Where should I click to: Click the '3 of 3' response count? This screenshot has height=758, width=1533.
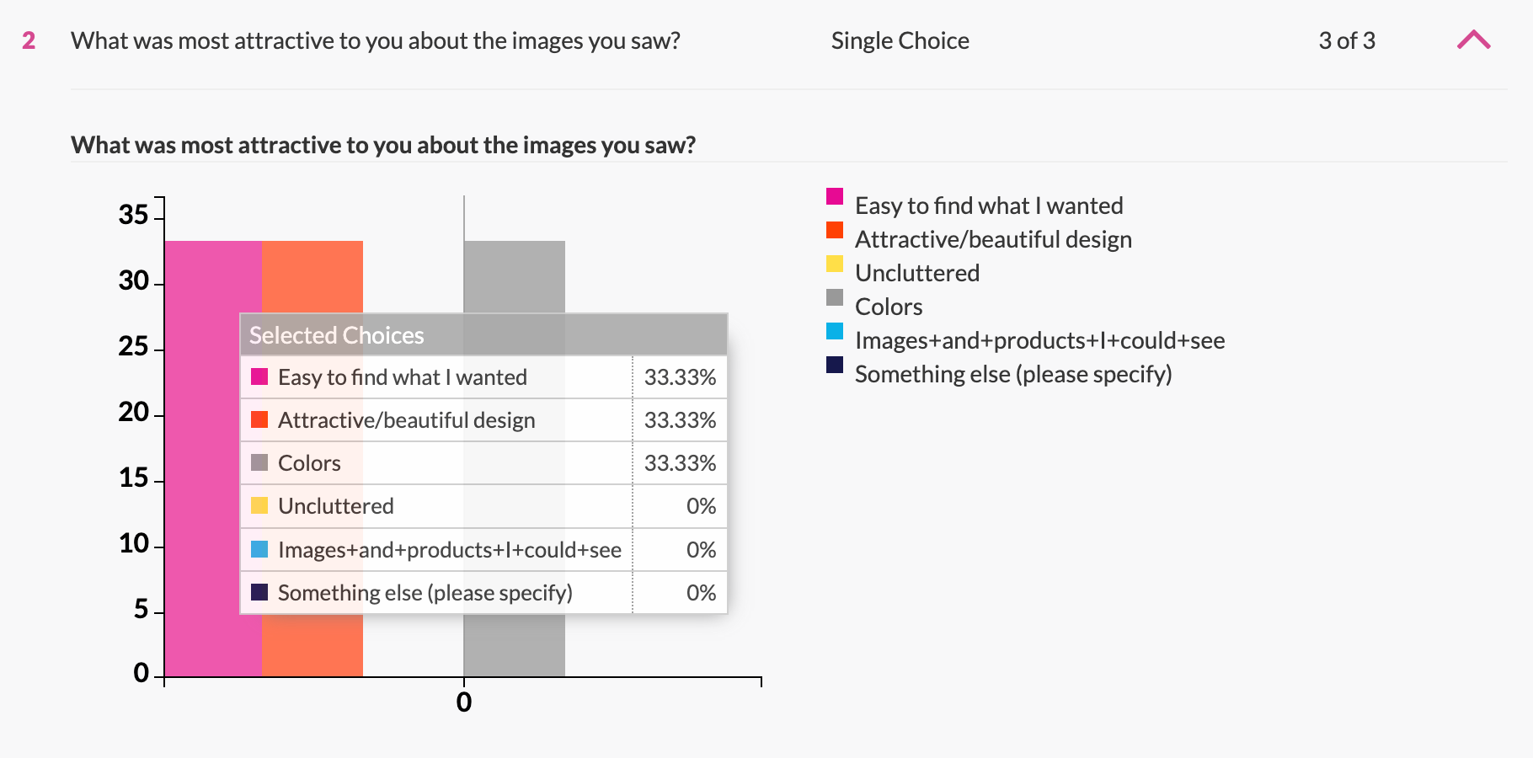pyautogui.click(x=1347, y=40)
